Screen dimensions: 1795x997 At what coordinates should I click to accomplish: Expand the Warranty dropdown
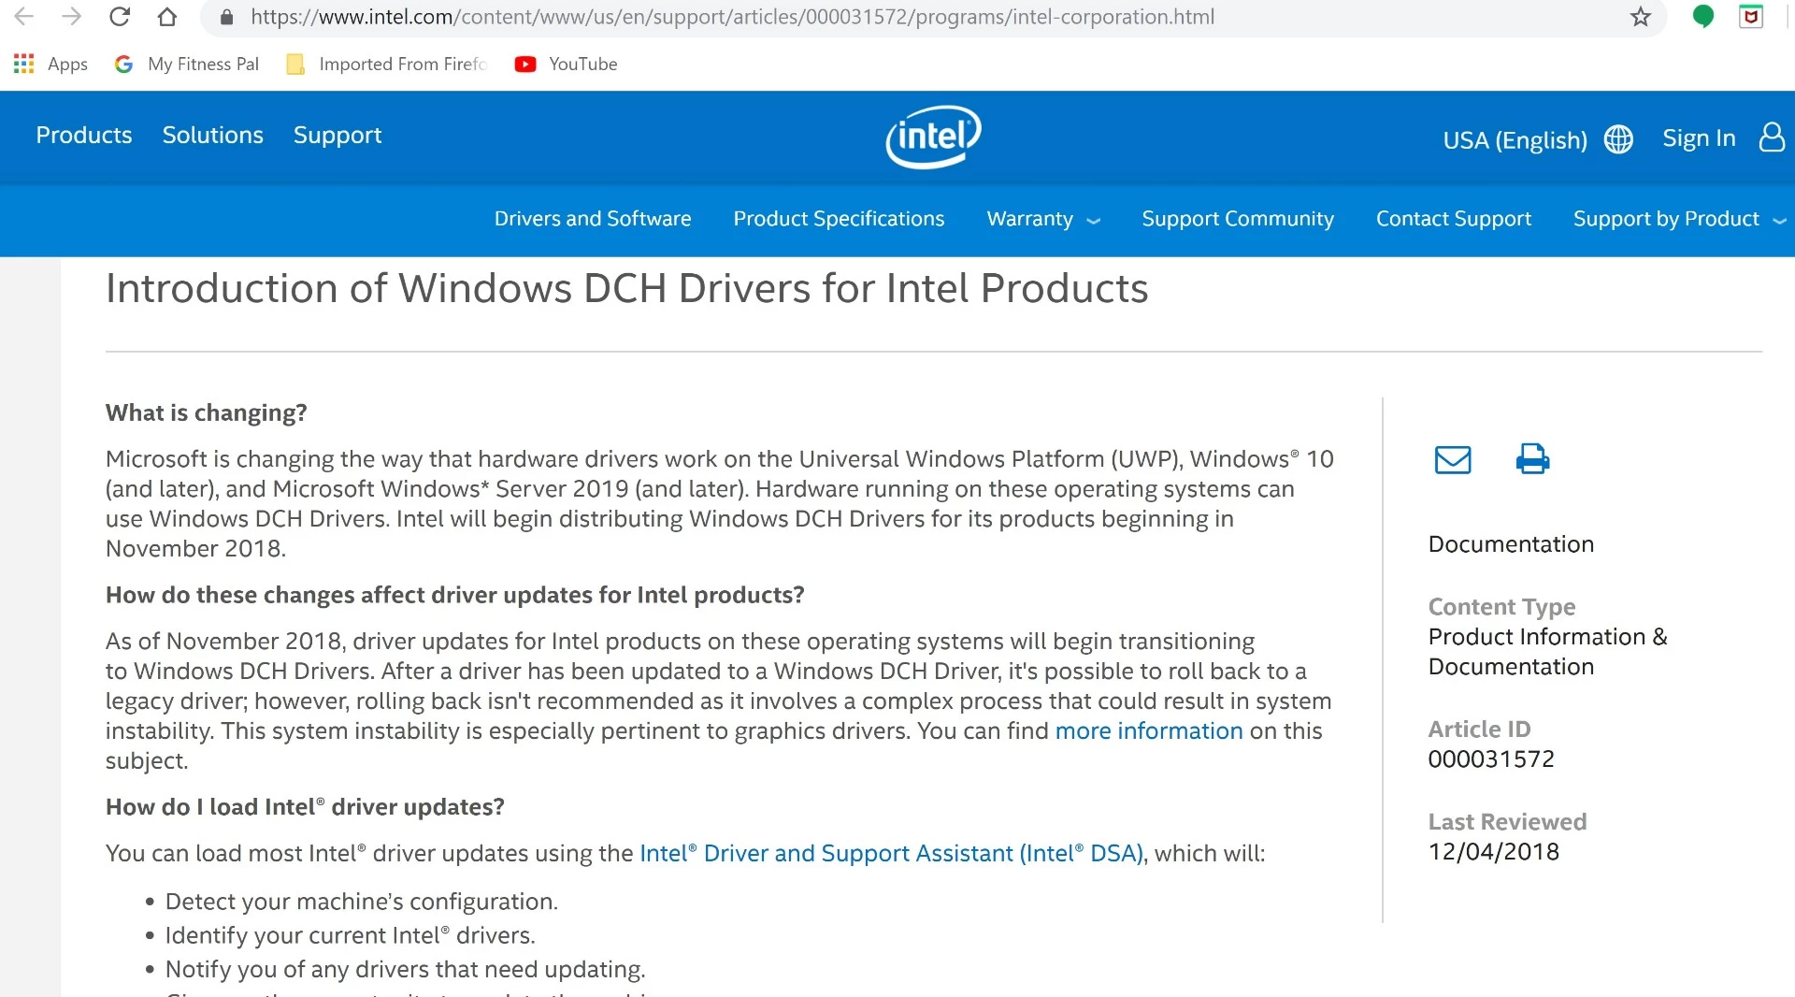point(1043,219)
